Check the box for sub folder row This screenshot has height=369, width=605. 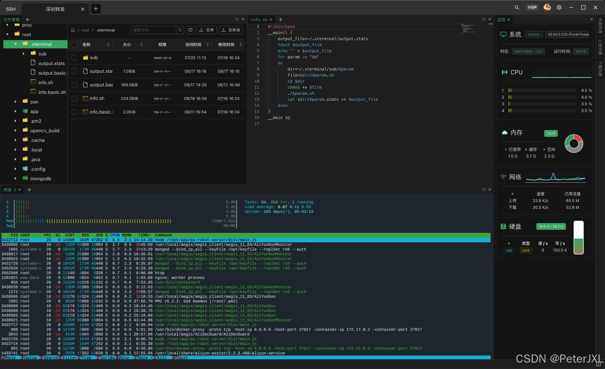tap(75, 58)
